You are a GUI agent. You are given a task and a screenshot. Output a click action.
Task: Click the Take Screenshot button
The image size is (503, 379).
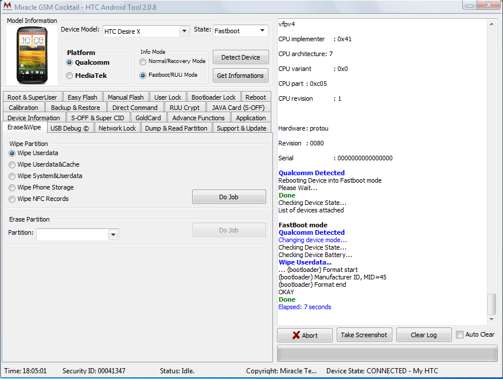tap(364, 335)
